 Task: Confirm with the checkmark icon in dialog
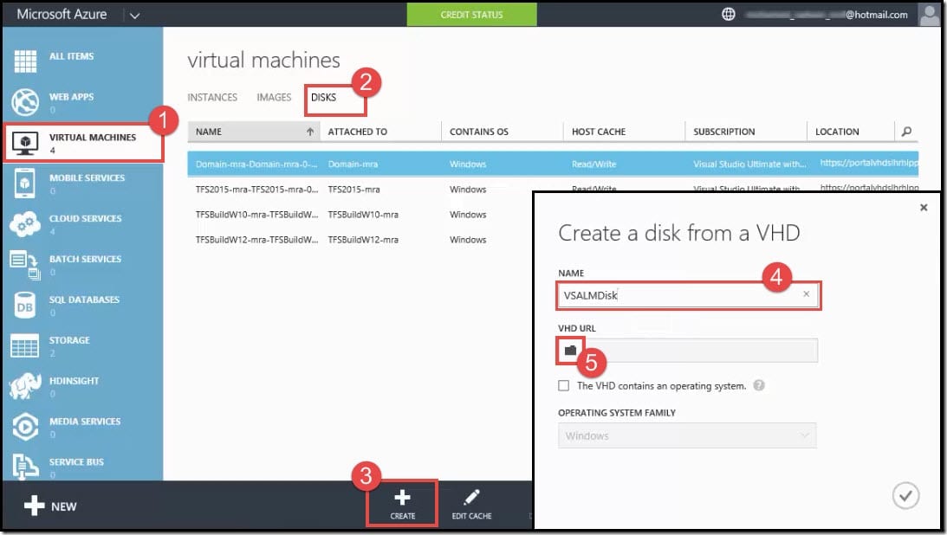(905, 495)
